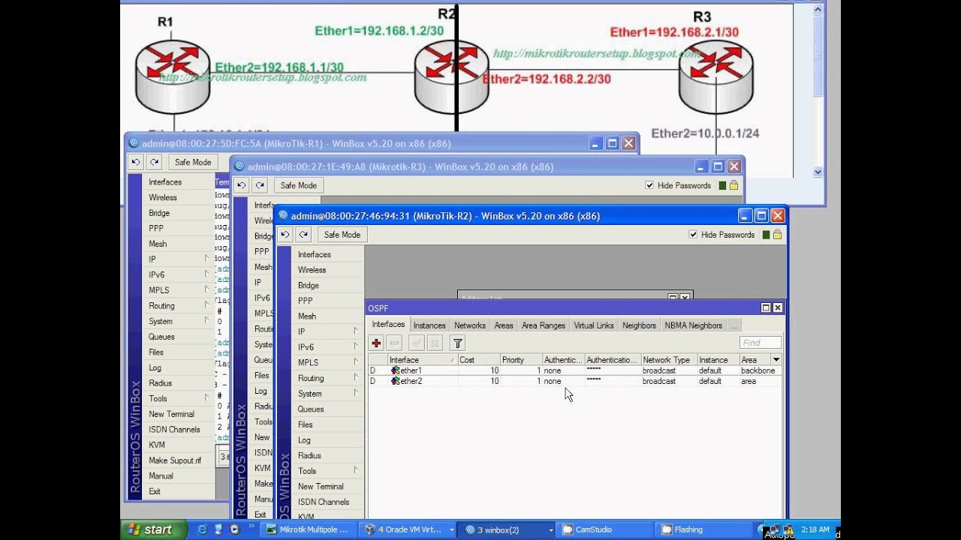Open the OSPF window maximize/restore box icon
Screen dimensions: 961x540
pos(766,307)
